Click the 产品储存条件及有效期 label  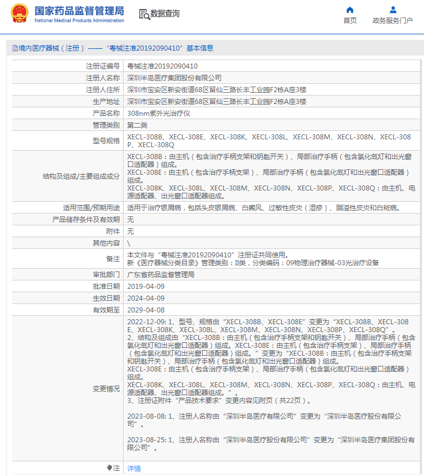(86, 220)
